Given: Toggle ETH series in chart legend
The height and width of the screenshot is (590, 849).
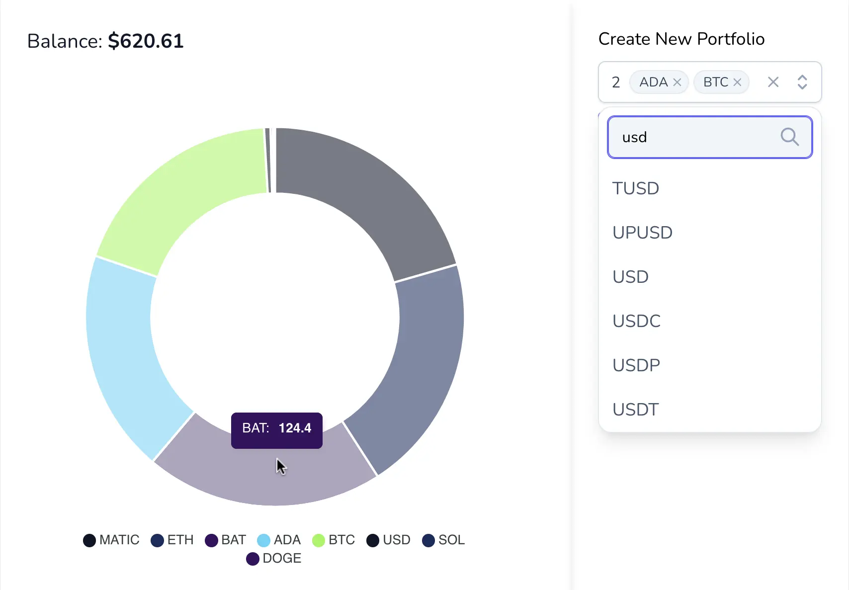Looking at the screenshot, I should [x=172, y=540].
